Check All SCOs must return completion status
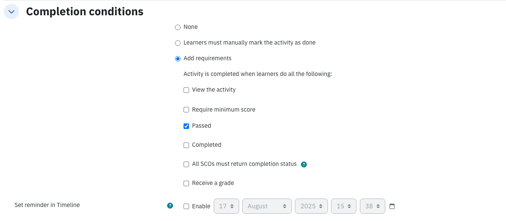The image size is (506, 221). 186,164
